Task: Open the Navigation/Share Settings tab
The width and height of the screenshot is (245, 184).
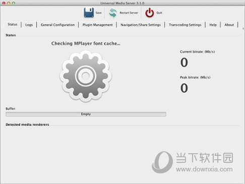Action: (141, 25)
